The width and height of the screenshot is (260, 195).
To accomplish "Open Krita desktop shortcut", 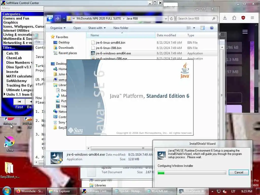I will [x=10, y=144].
